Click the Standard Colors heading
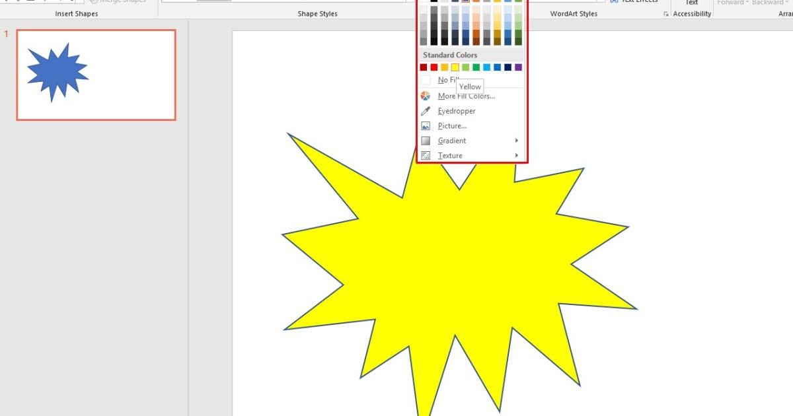 450,55
